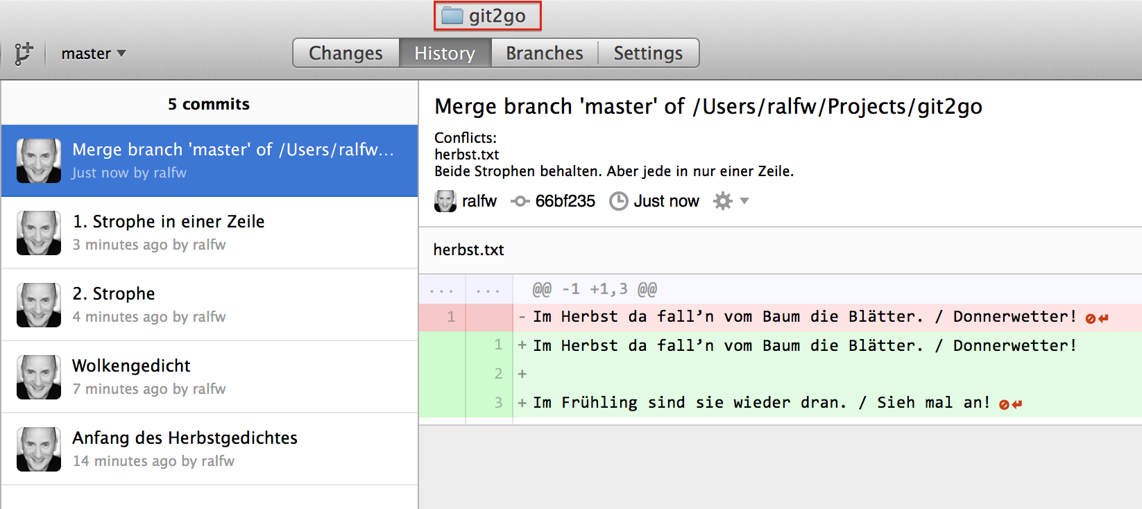
Task: Click no-newline icon on the Frühling line
Action: click(x=1011, y=404)
